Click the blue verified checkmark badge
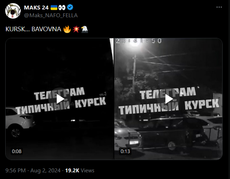Screen dimensions: 230x179 (70, 7)
